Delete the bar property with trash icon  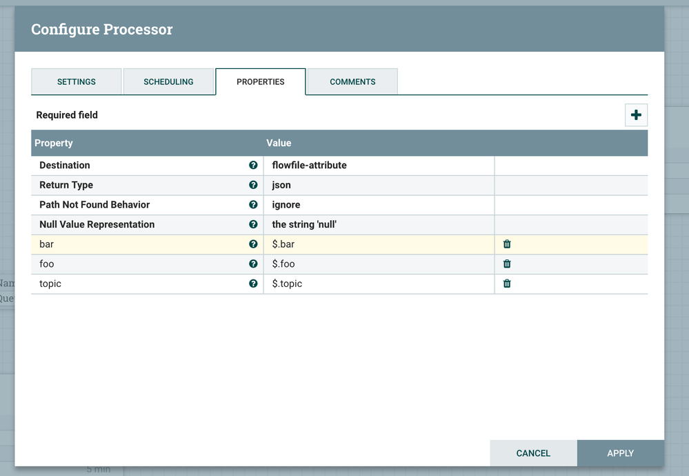(507, 244)
